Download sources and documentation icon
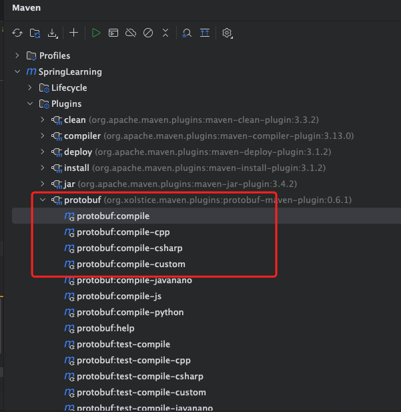 click(x=53, y=33)
